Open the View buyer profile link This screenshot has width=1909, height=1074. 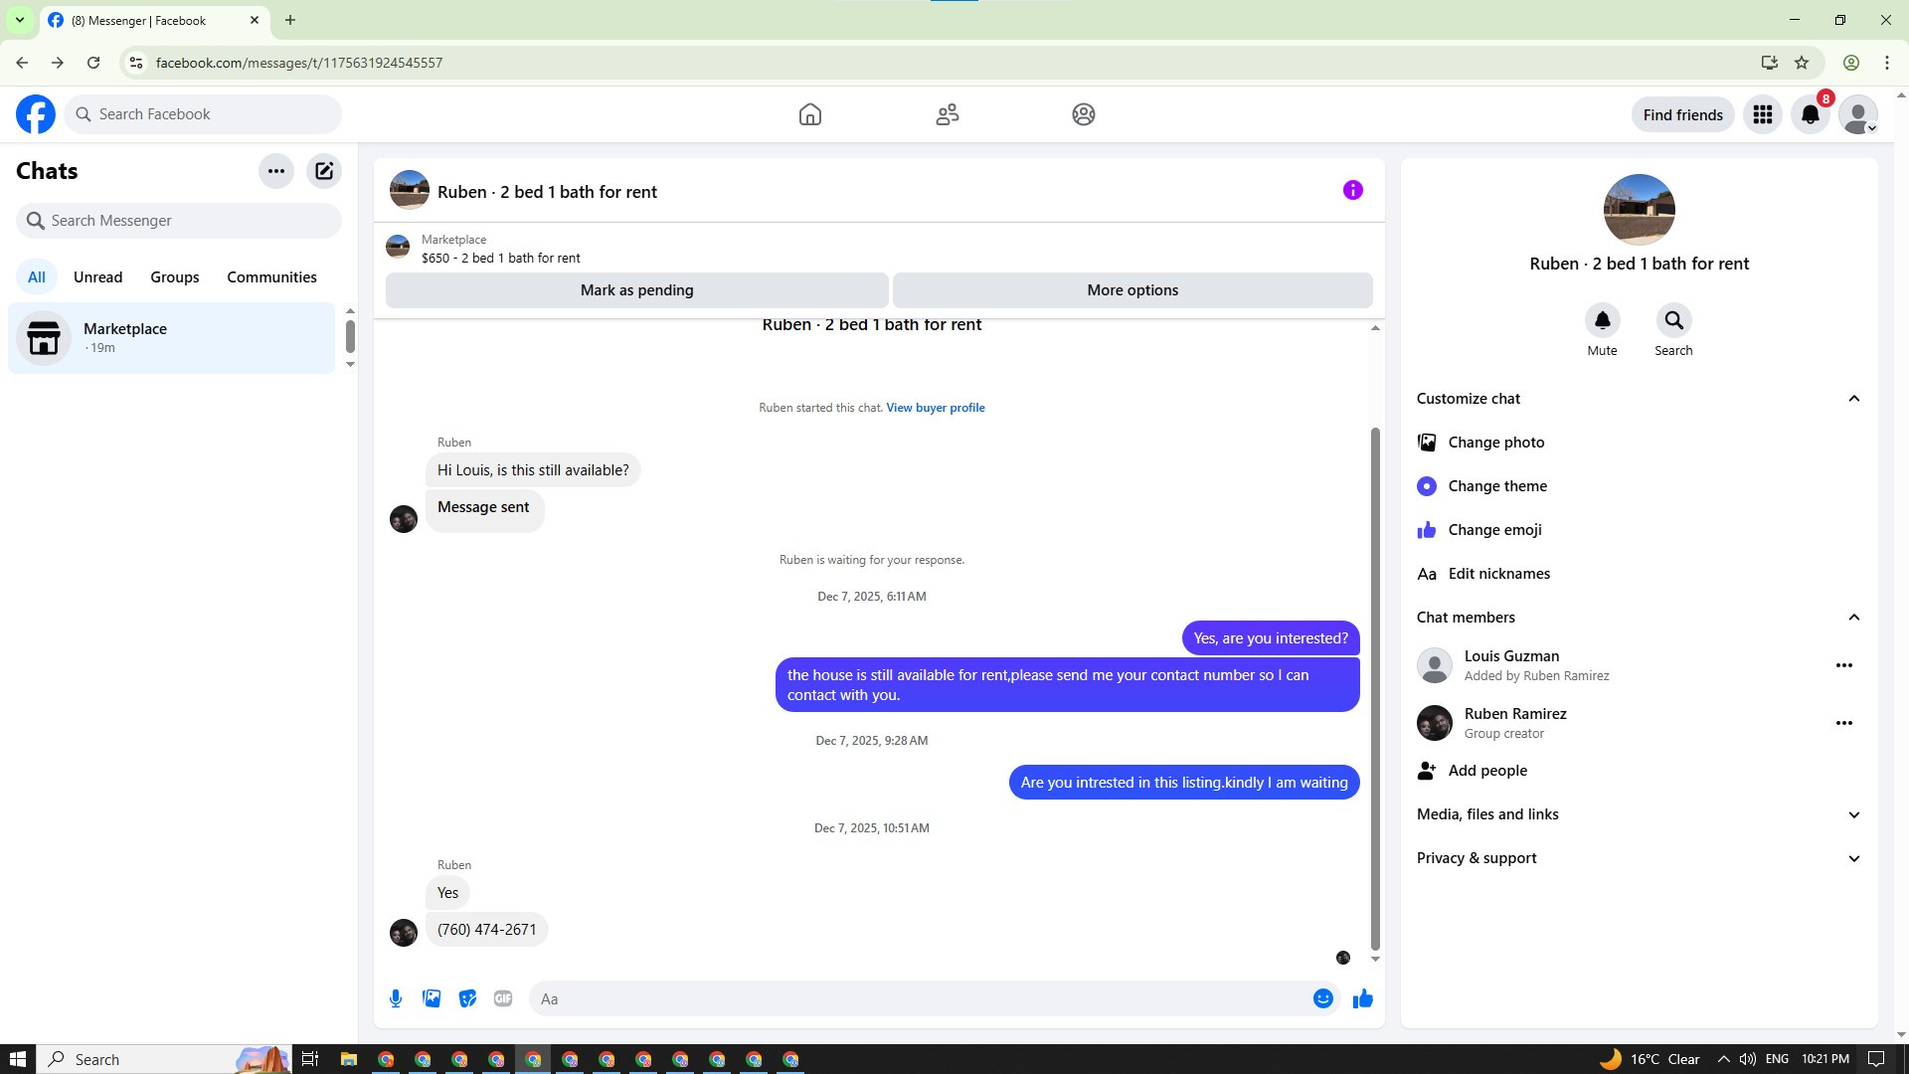(x=935, y=408)
